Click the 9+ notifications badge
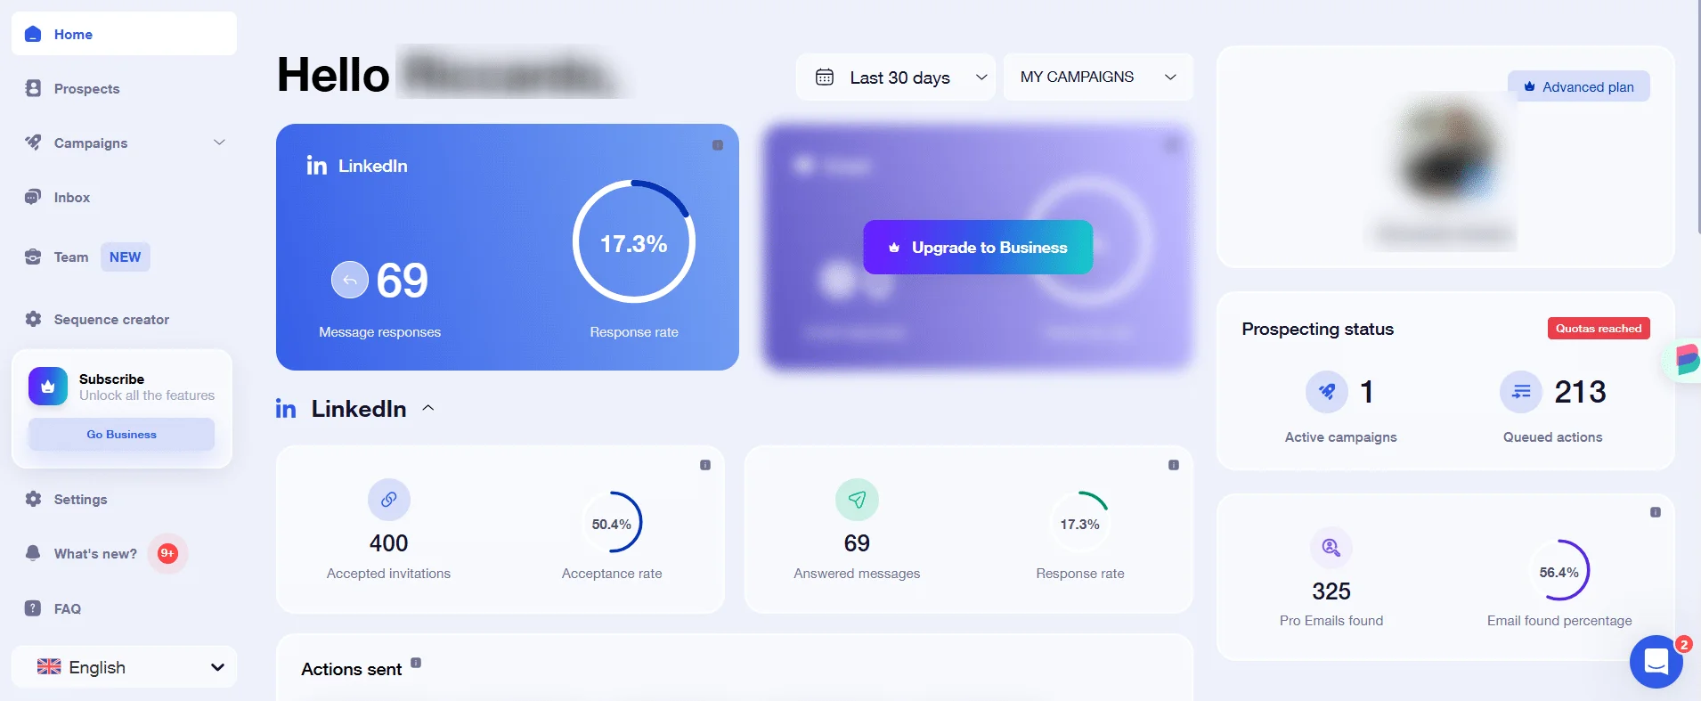Screen dimensions: 1701x701 [x=167, y=553]
